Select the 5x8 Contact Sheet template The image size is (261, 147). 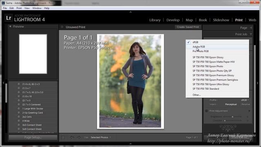32,129
